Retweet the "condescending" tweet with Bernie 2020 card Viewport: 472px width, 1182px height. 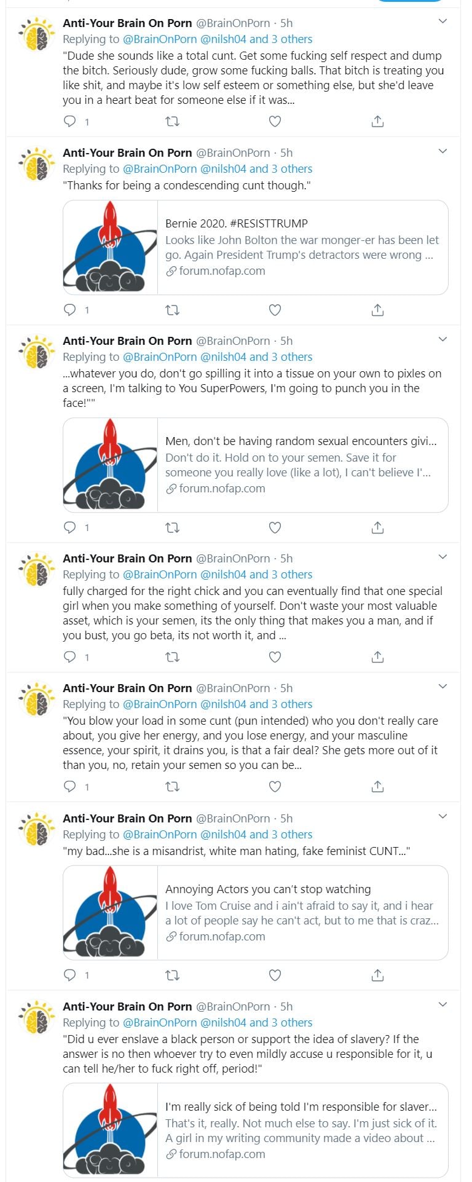tap(173, 310)
